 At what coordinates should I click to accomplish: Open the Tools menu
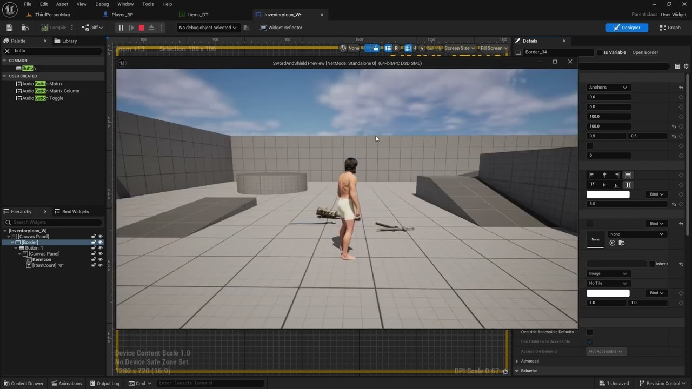[x=148, y=4]
